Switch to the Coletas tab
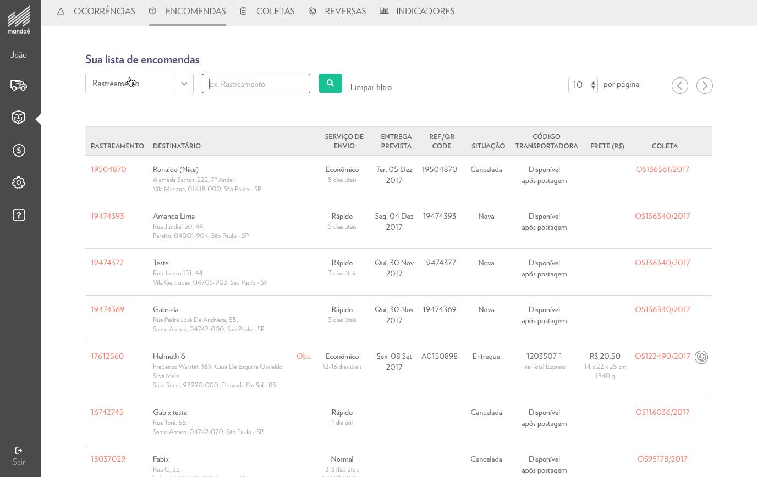Viewport: 757px width, 477px height. (267, 12)
